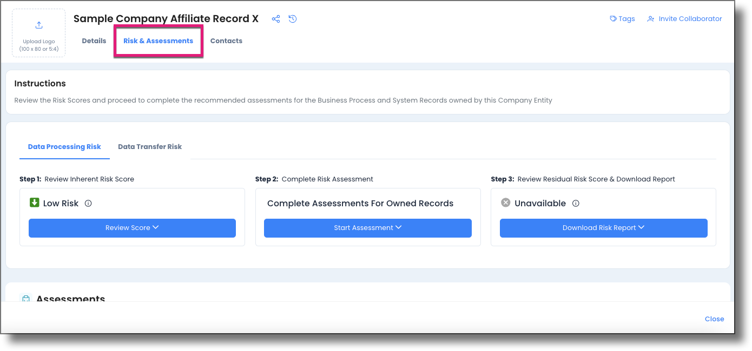Click the info icon beside Unavailable status
This screenshot has width=752, height=351.
coord(576,203)
